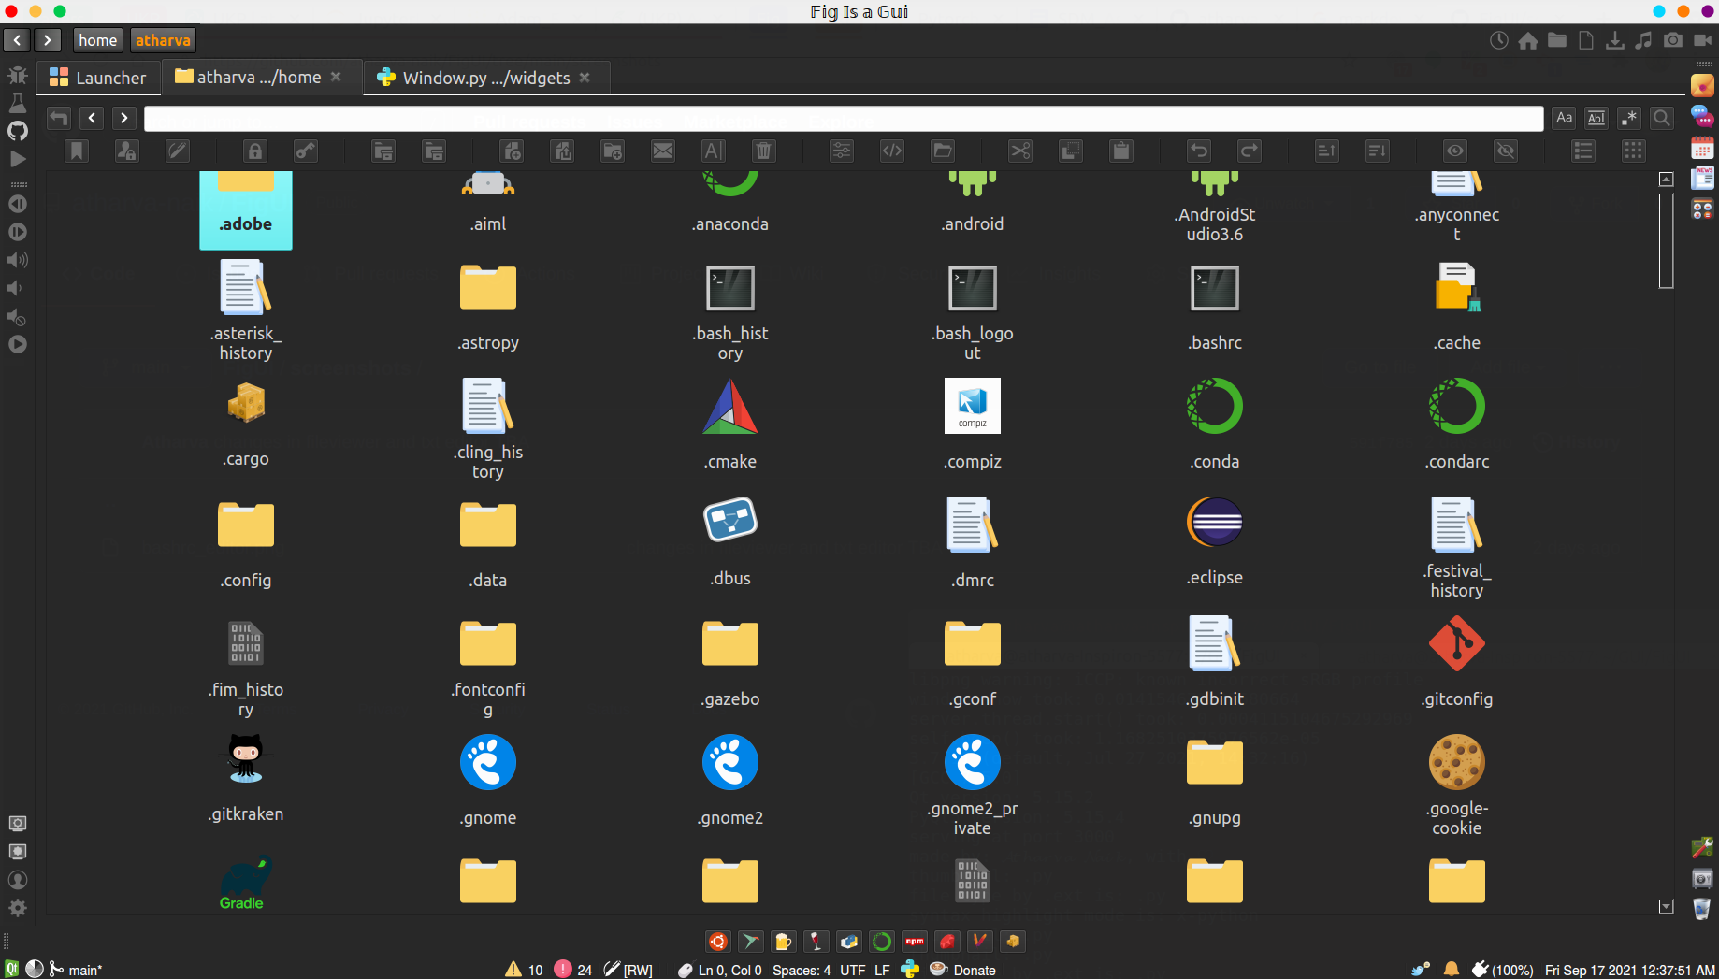
Task: Click the calendar icon in the right sidebar
Action: click(x=1702, y=148)
